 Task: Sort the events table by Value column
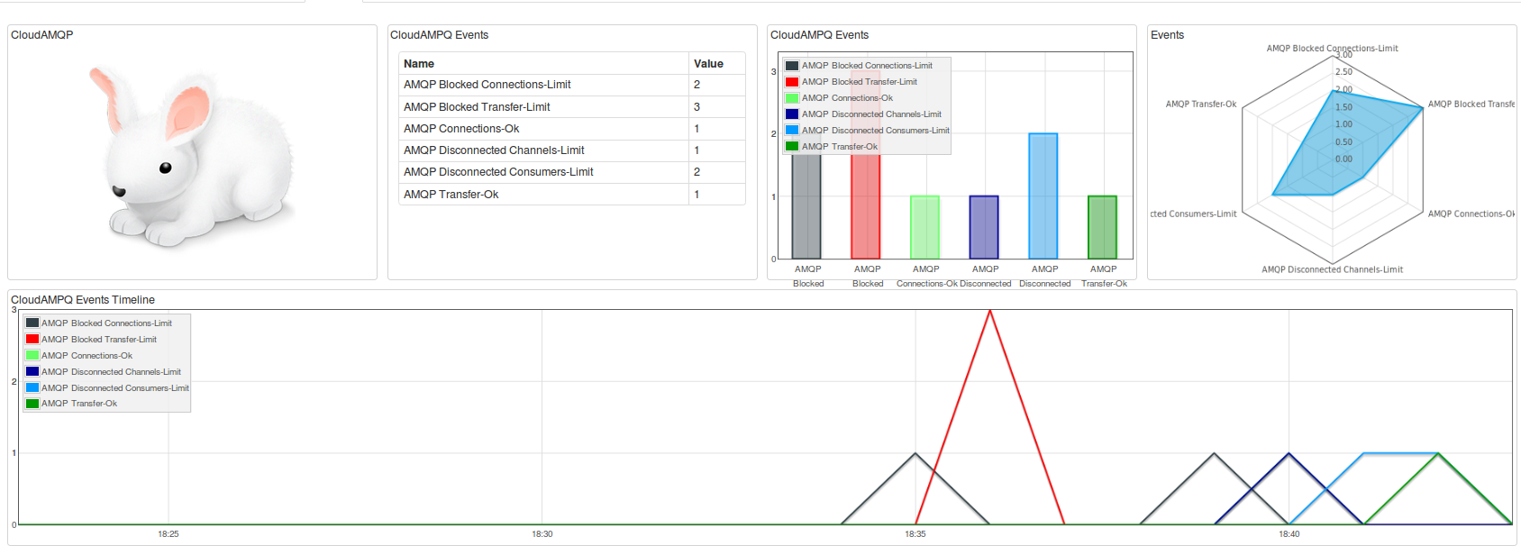(708, 64)
